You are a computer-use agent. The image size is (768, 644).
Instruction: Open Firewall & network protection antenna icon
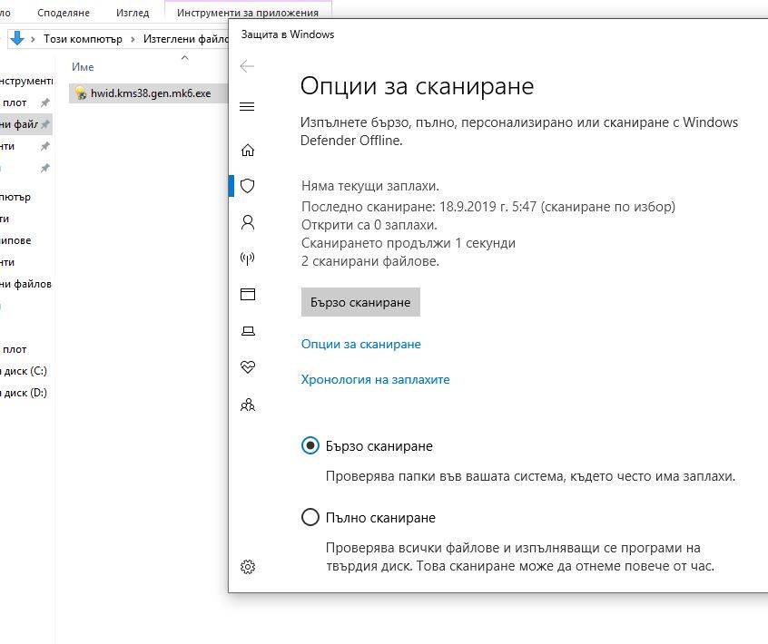click(x=247, y=258)
